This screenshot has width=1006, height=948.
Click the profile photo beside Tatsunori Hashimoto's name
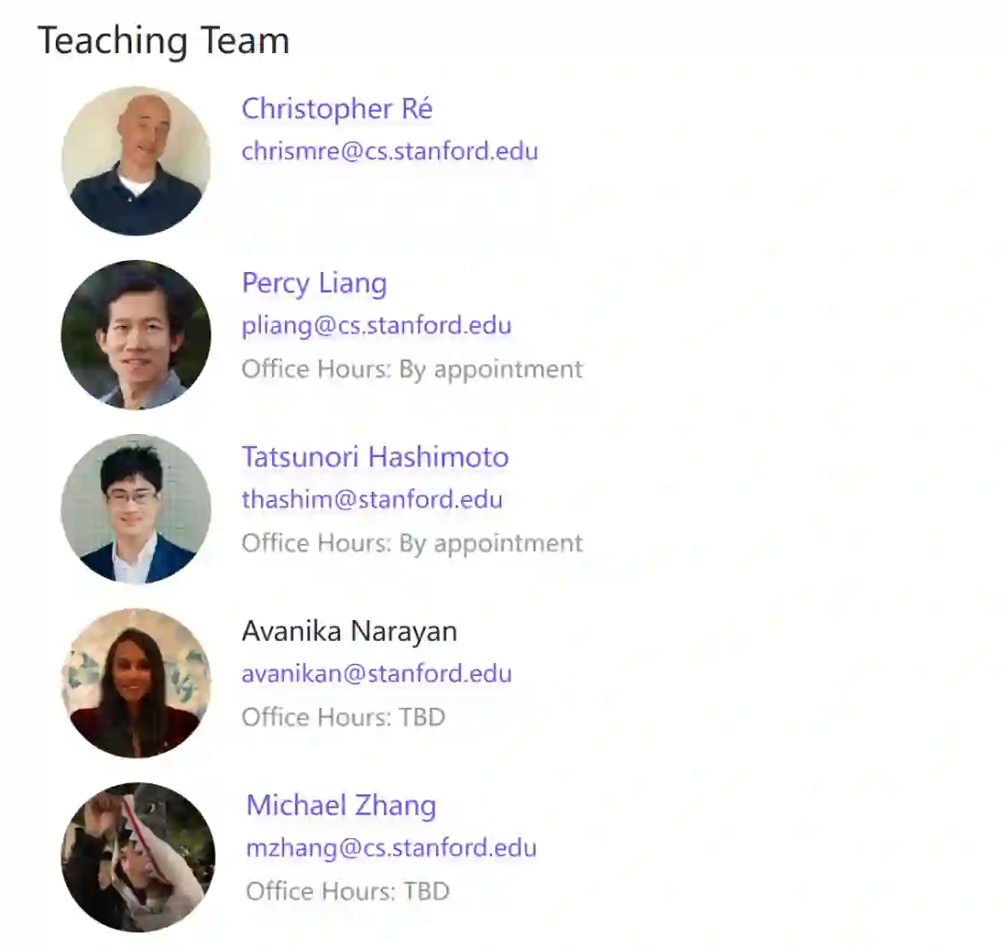point(136,508)
